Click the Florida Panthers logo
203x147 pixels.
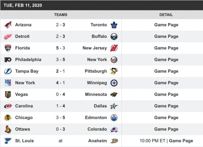coord(8,48)
